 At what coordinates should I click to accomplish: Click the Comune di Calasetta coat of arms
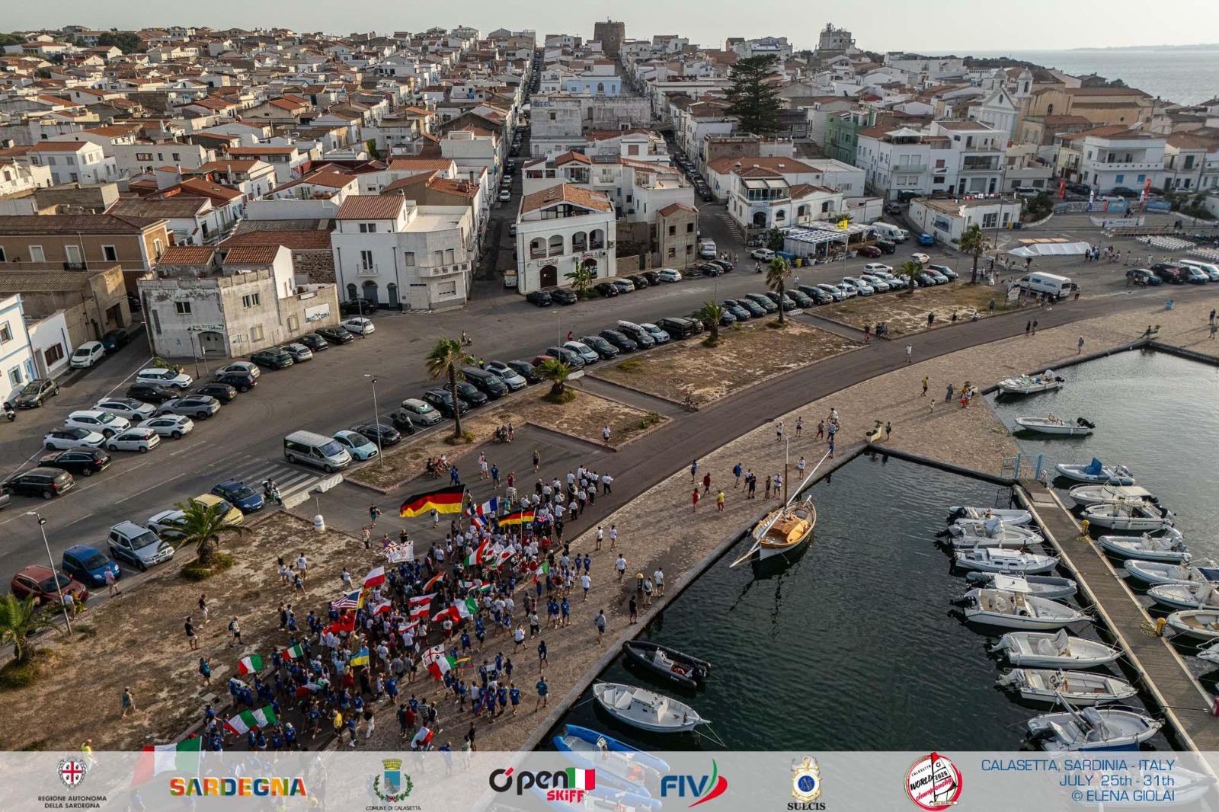tap(392, 780)
